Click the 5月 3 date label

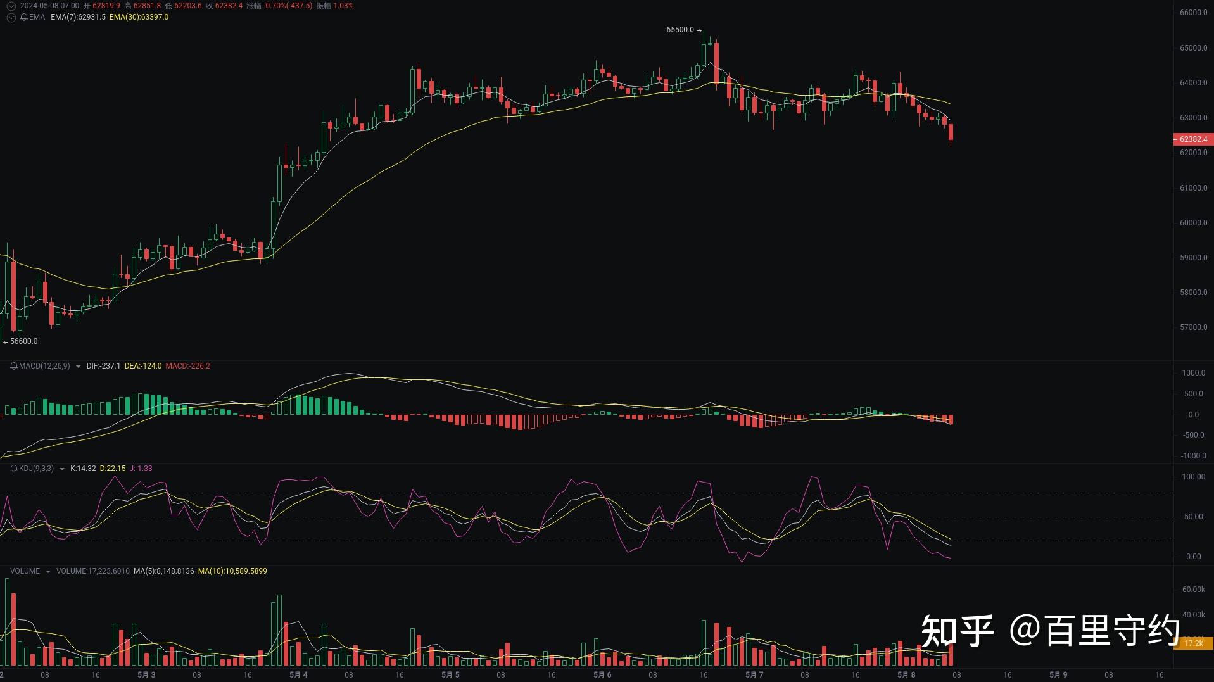[x=146, y=675]
